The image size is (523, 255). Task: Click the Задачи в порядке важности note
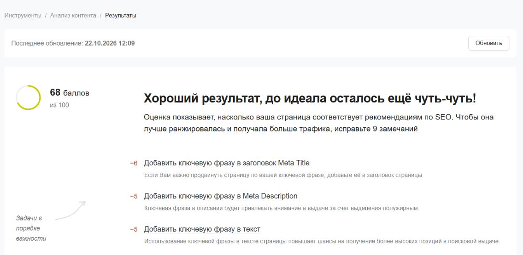(x=31, y=228)
